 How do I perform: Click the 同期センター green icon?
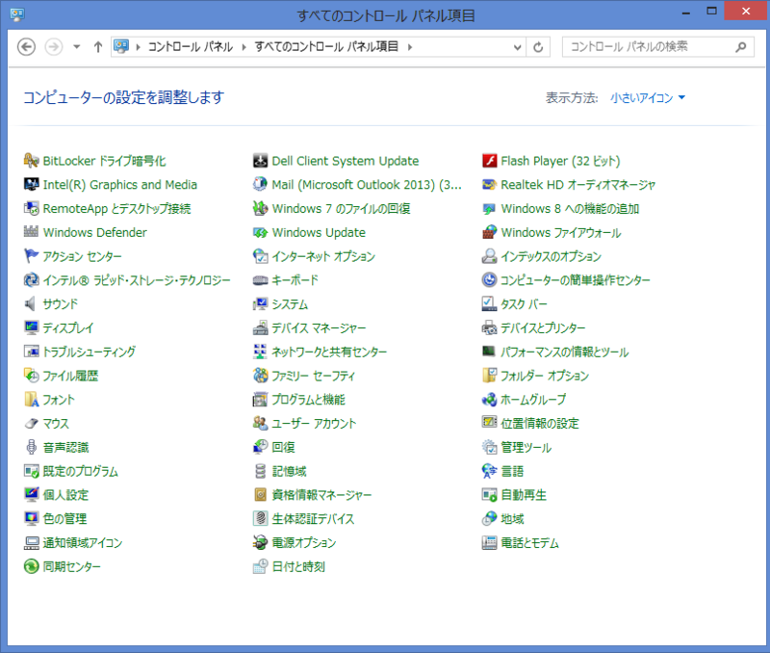click(32, 566)
